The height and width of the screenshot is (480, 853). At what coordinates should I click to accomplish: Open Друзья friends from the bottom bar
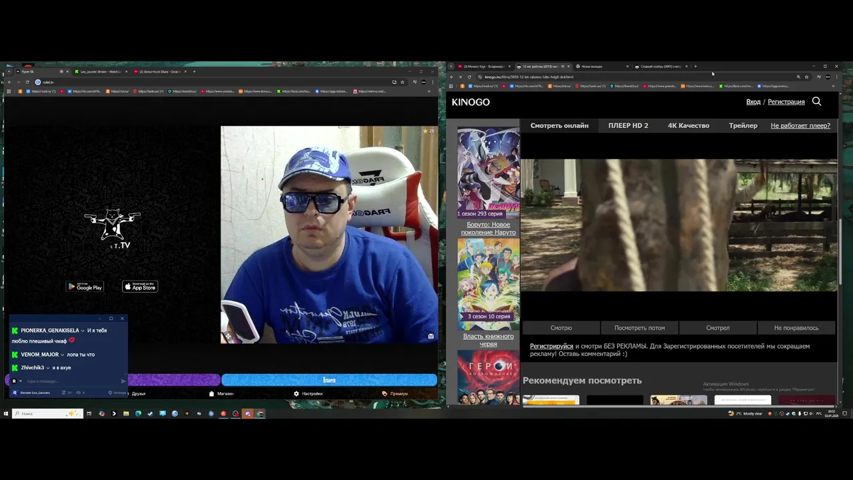click(x=137, y=393)
